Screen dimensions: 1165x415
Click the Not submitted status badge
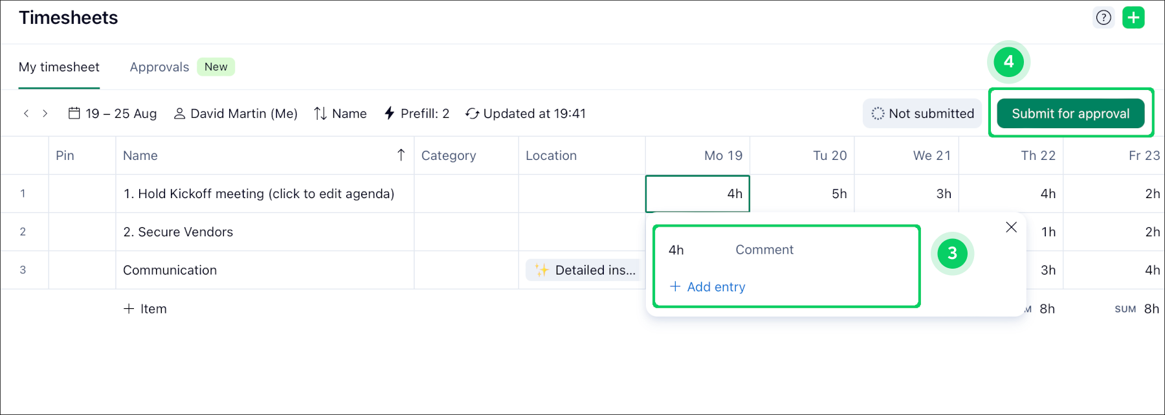[x=922, y=113]
